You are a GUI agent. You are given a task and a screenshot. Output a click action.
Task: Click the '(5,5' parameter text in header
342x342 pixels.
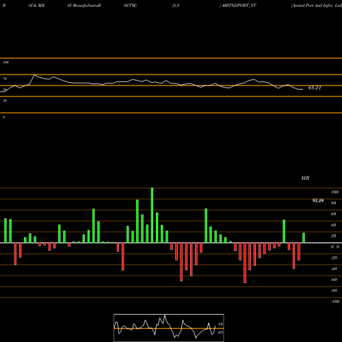[176, 5]
